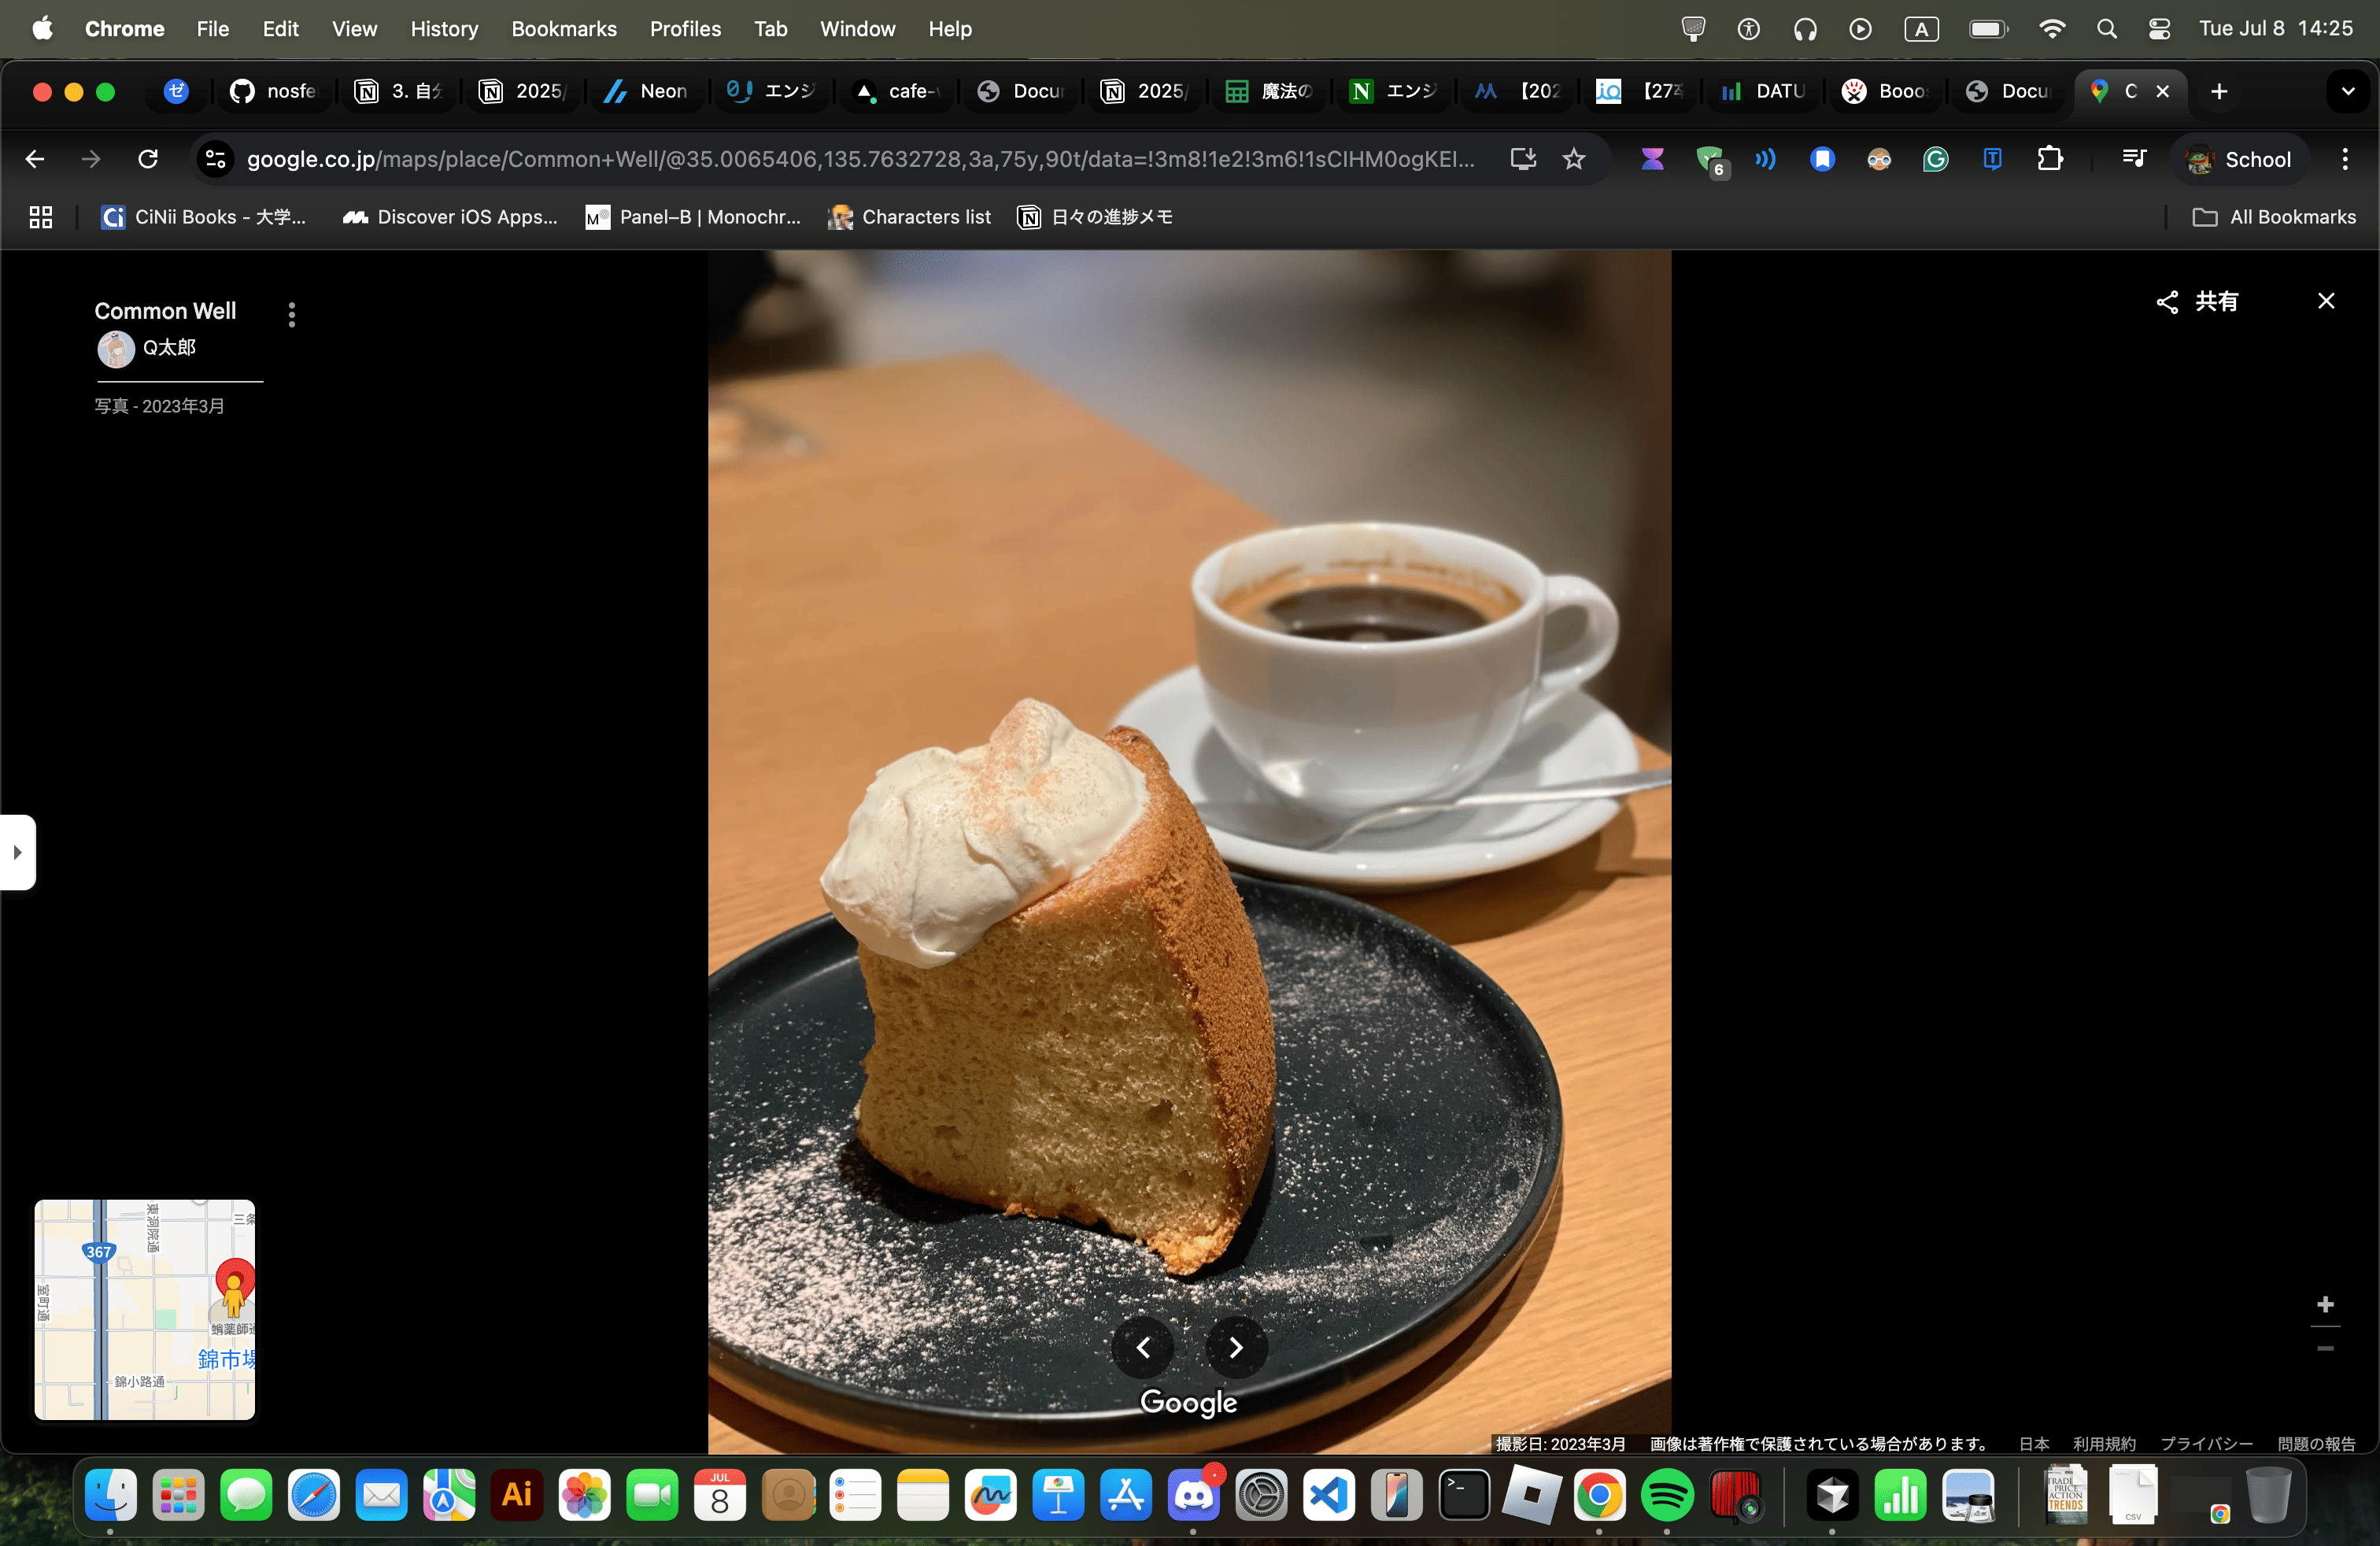Open the Bookmarks menu in the menu bar
This screenshot has width=2380, height=1546.
point(564,29)
